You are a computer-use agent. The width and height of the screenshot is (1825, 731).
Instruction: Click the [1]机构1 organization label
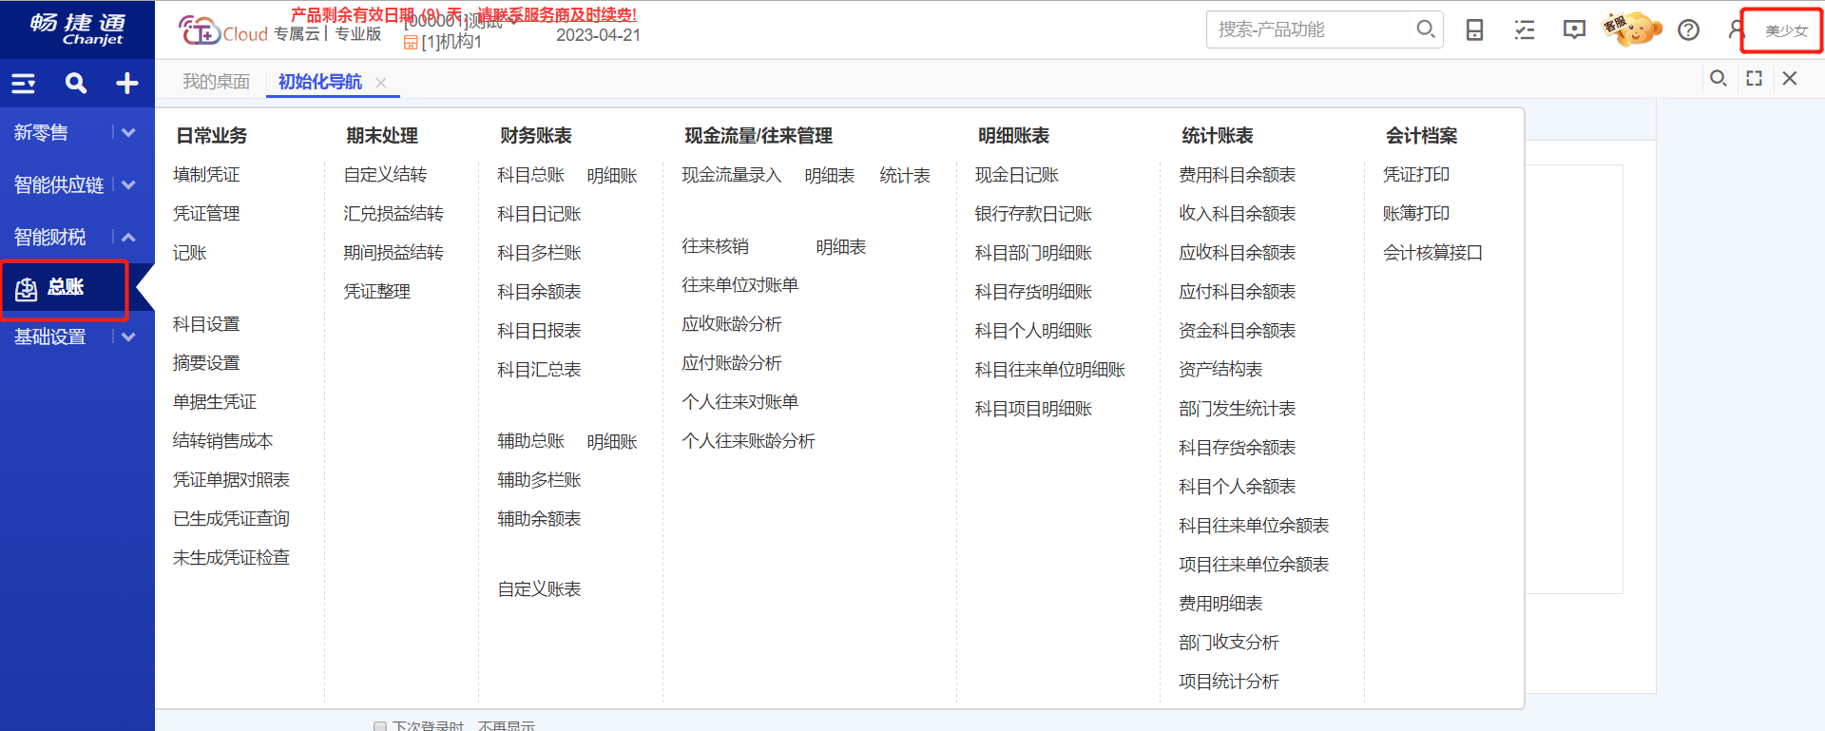(x=451, y=42)
